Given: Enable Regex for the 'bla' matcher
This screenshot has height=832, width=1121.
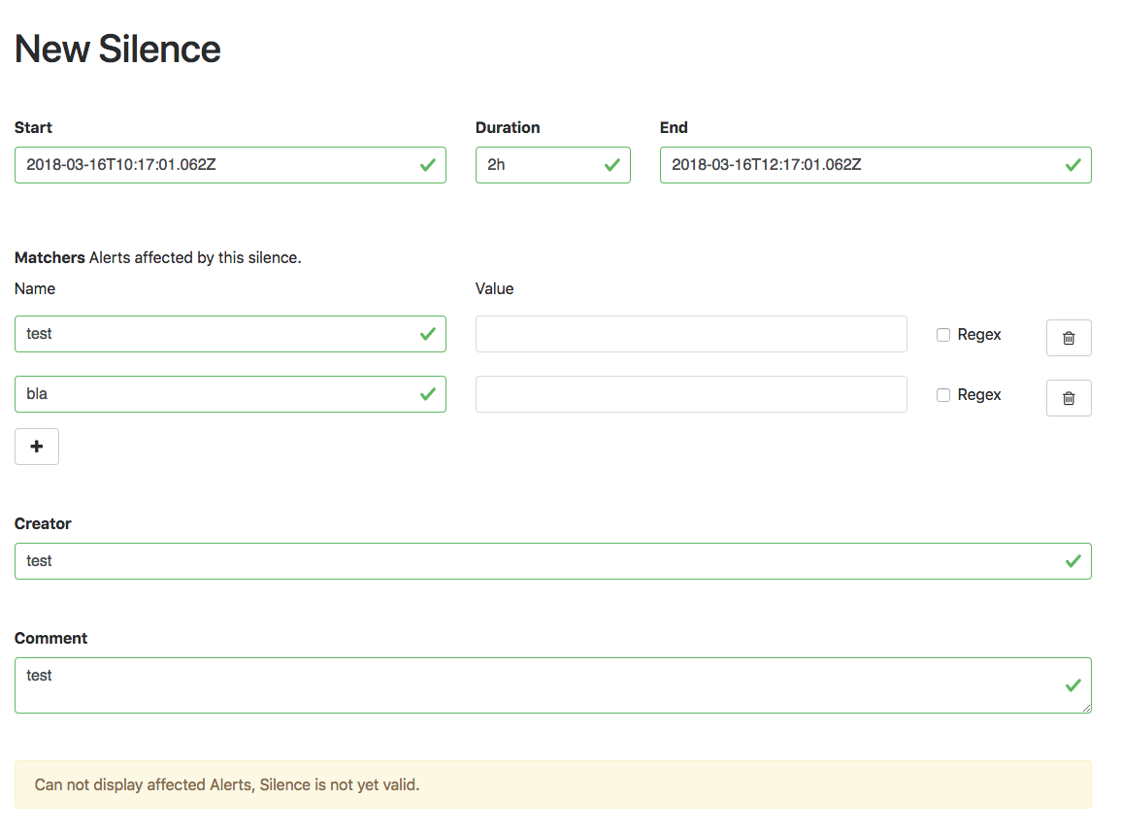Looking at the screenshot, I should pyautogui.click(x=943, y=395).
